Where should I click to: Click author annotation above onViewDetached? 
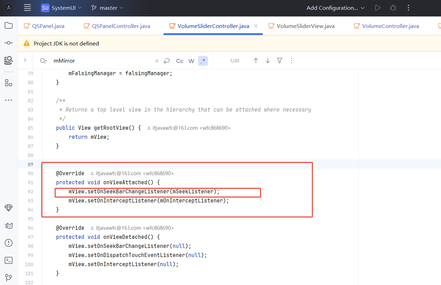(x=132, y=228)
